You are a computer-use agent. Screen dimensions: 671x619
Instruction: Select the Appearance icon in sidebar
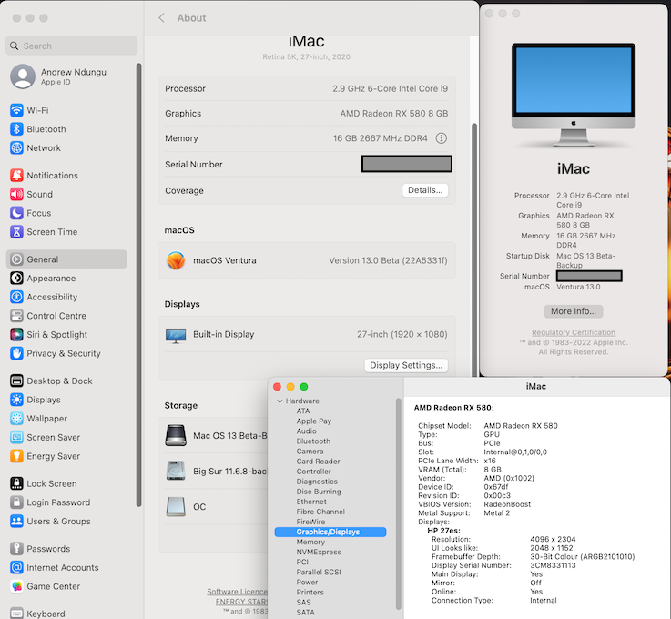[x=16, y=278]
